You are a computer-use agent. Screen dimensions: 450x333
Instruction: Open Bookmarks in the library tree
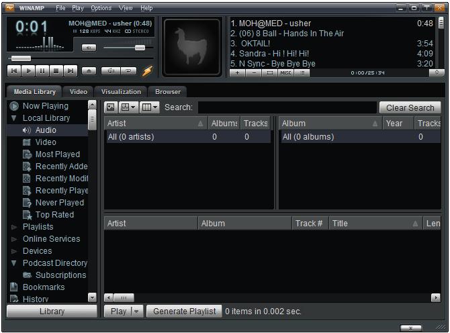point(44,287)
